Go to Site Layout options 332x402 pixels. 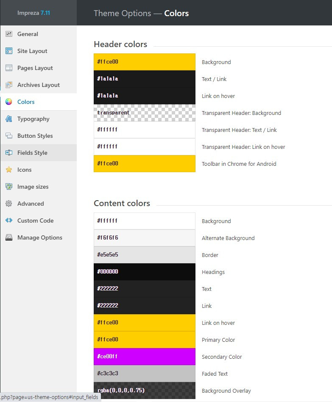pos(39,51)
